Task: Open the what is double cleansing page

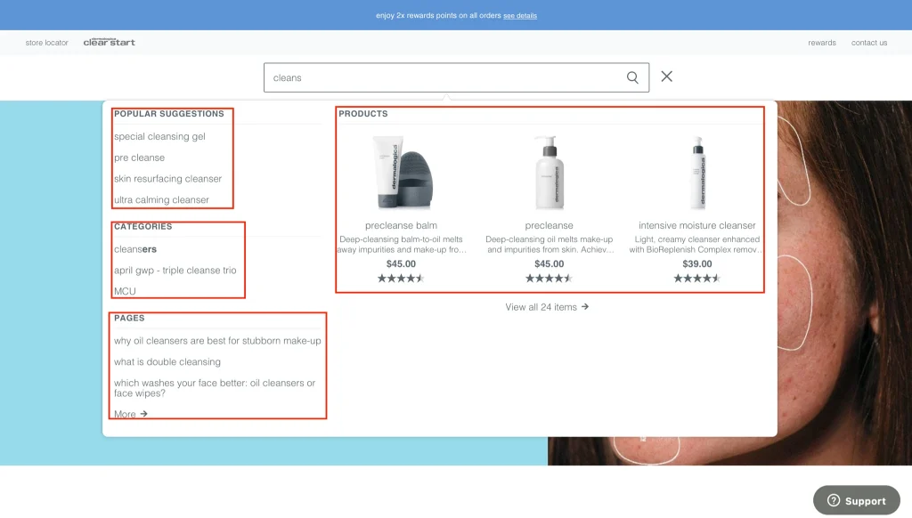Action: pos(167,362)
